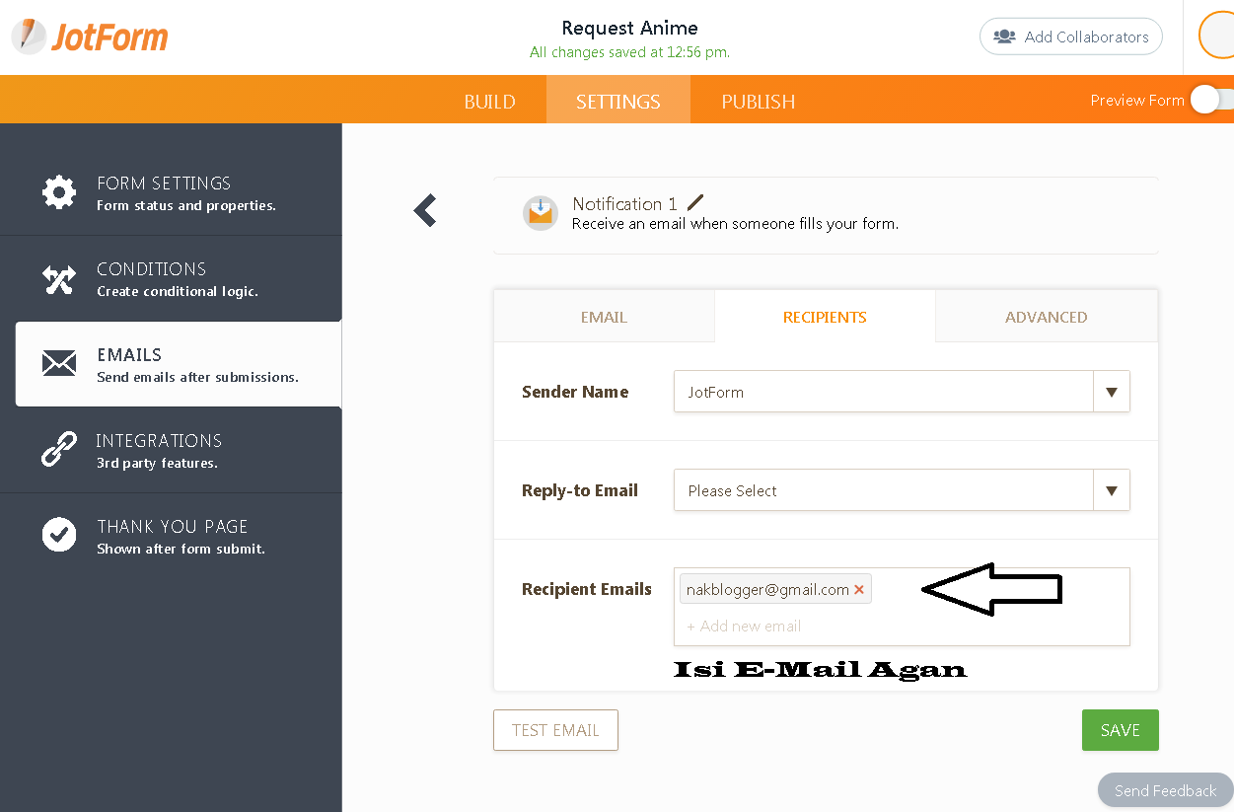Click the pencil icon to rename Notification 1
Screen dimensions: 1234x812
pos(696,202)
